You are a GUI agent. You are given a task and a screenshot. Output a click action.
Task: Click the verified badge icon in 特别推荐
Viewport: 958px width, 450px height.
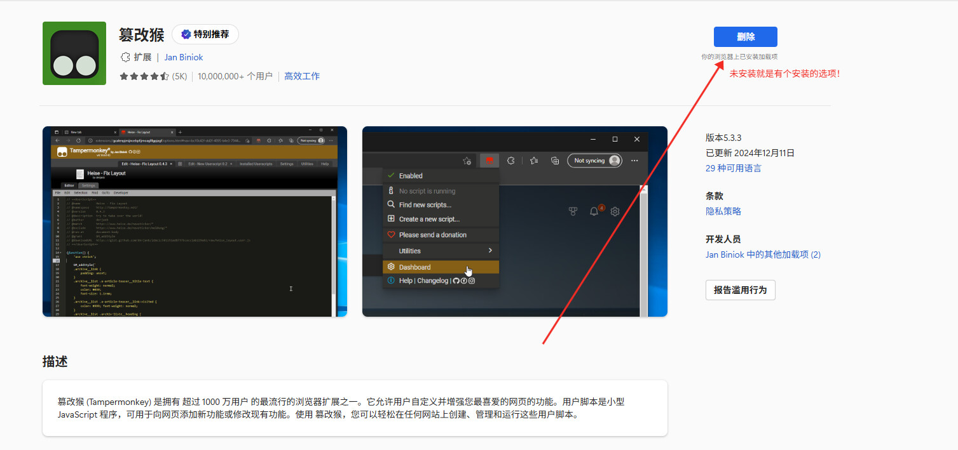pos(186,34)
